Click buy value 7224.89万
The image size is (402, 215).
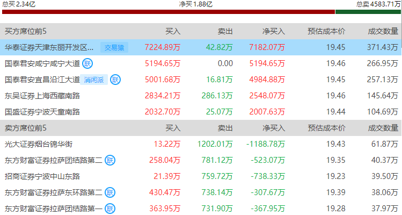point(163,47)
